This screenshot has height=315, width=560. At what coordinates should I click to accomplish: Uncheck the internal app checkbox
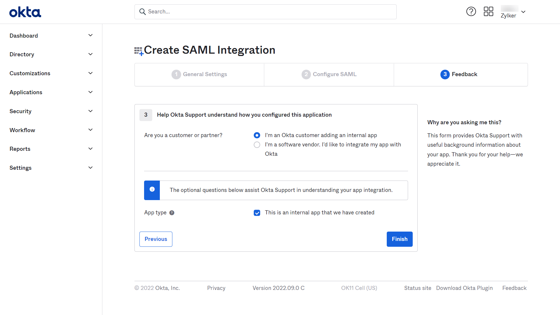pyautogui.click(x=257, y=213)
